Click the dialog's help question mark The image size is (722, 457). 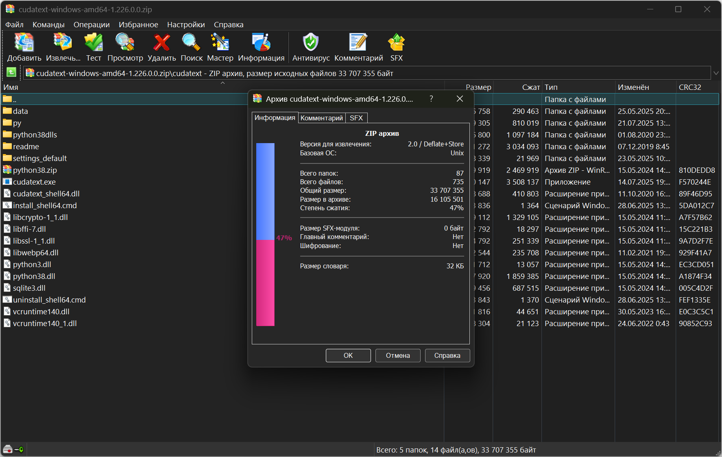431,99
